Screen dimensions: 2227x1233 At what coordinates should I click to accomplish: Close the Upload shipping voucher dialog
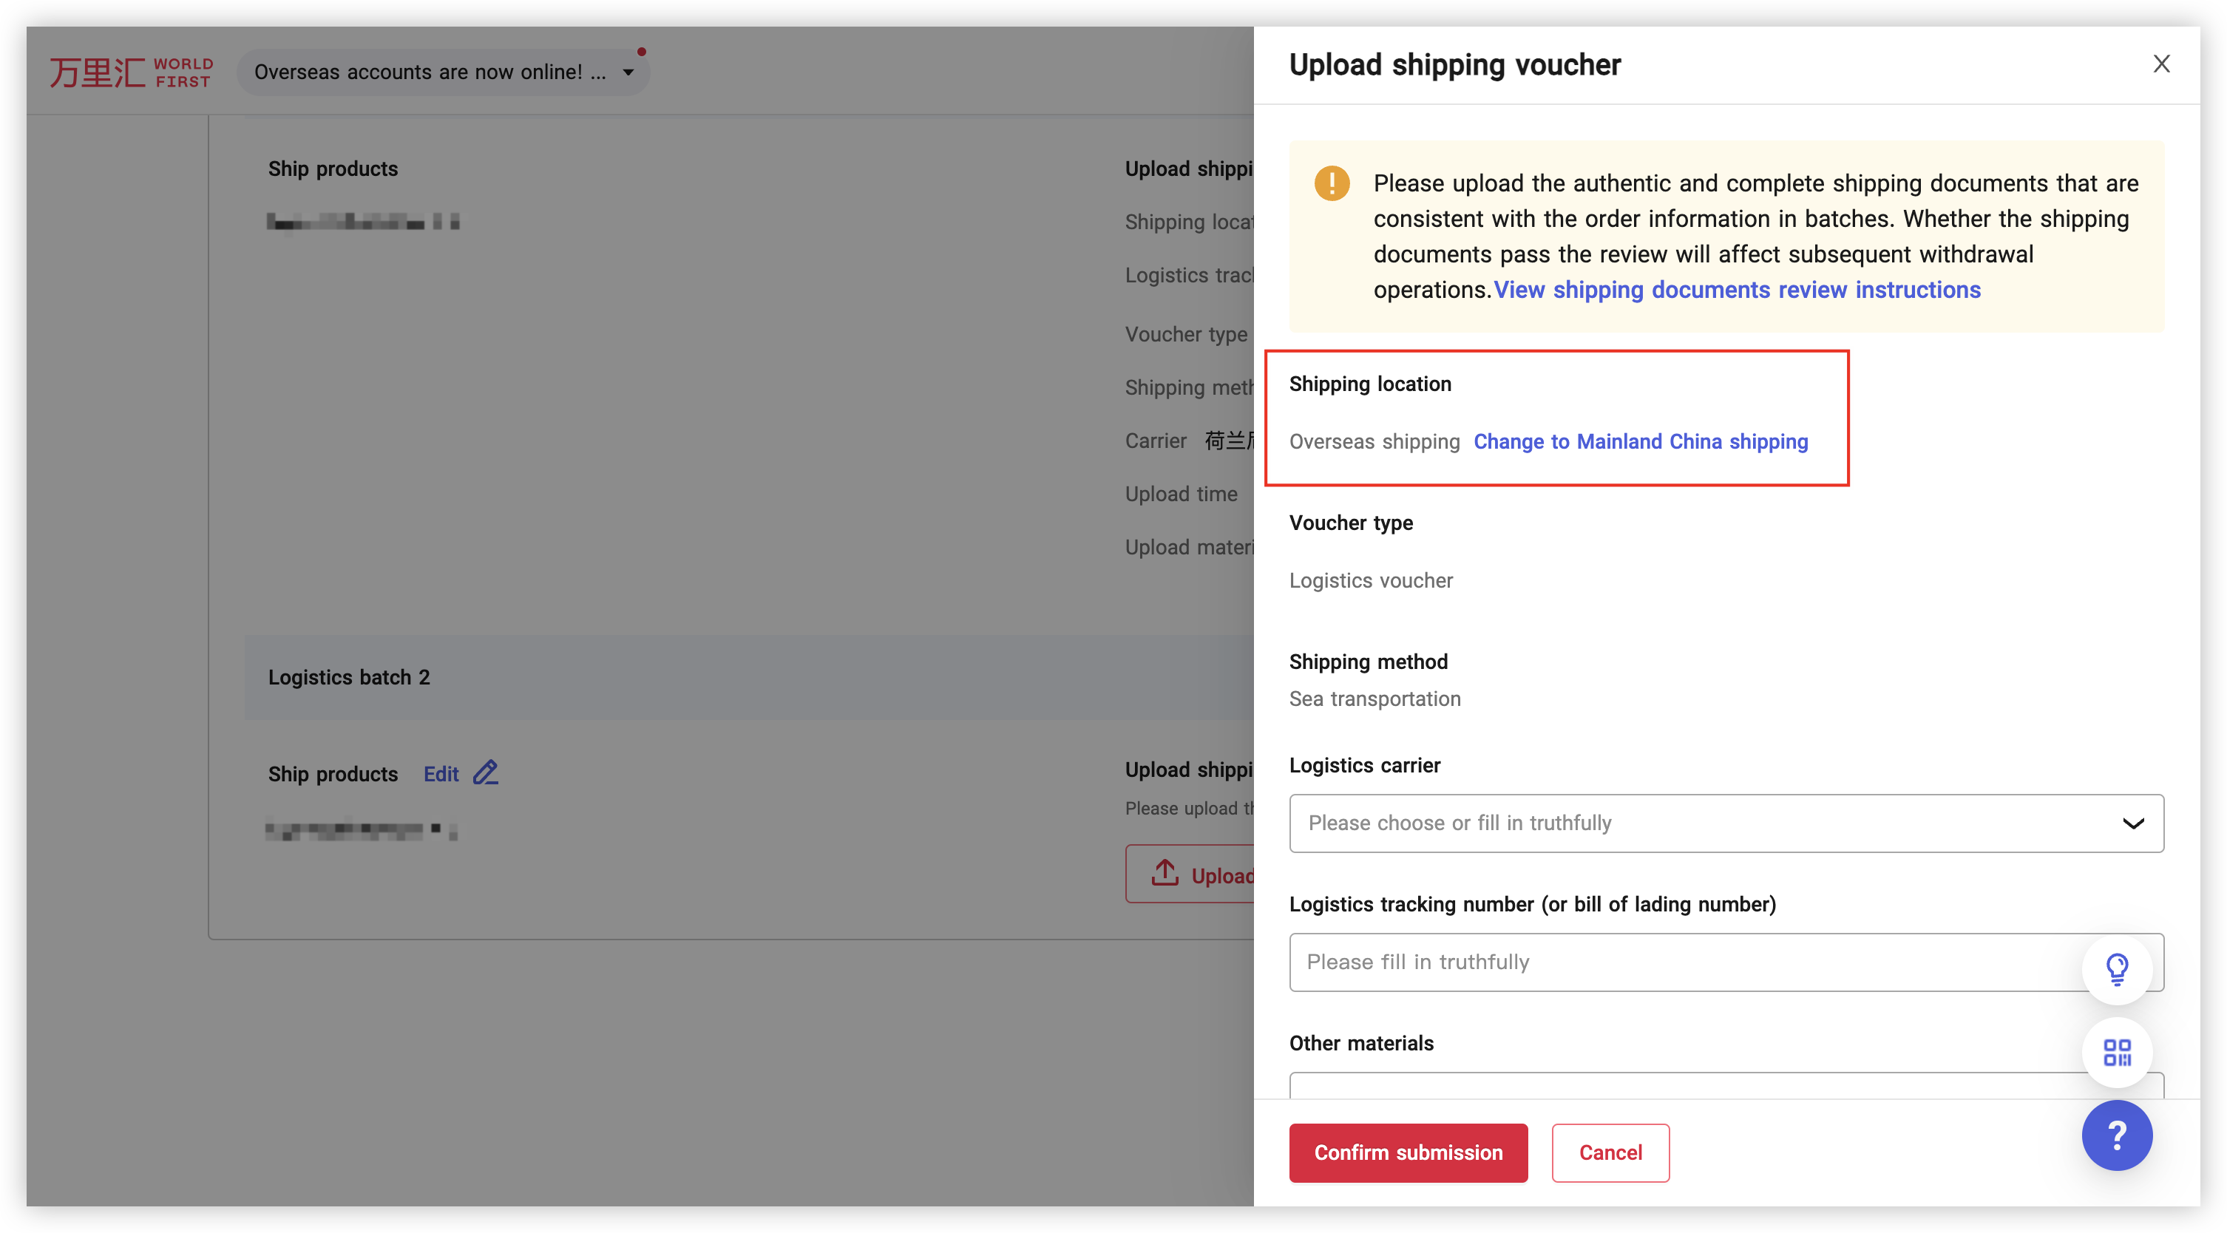[2162, 63]
